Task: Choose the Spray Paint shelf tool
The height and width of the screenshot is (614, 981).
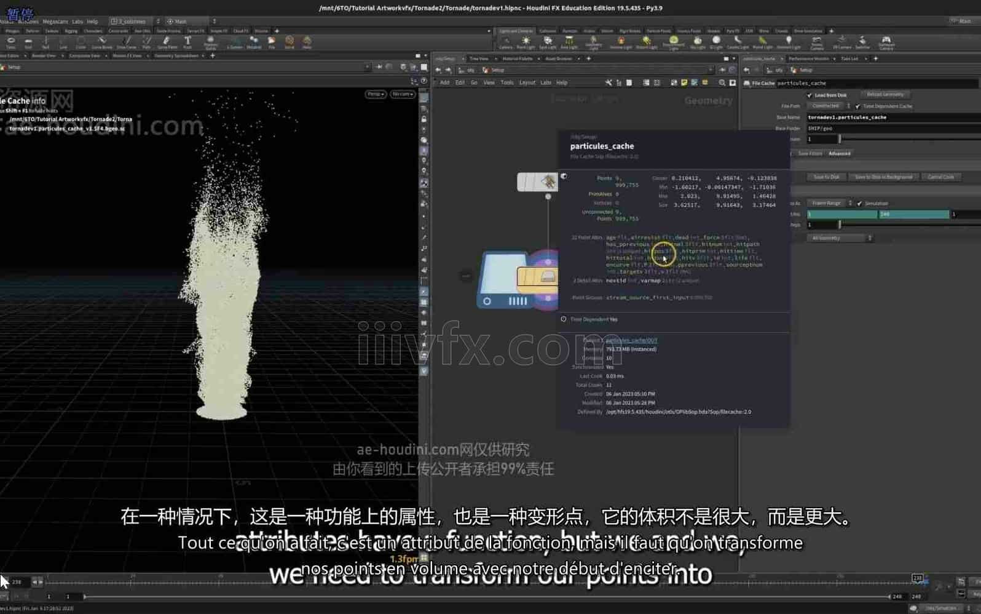Action: pyautogui.click(x=167, y=42)
